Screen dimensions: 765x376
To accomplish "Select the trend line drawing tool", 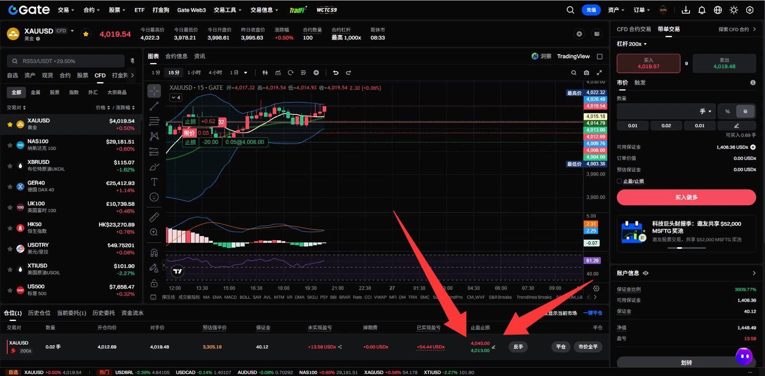I will [154, 106].
